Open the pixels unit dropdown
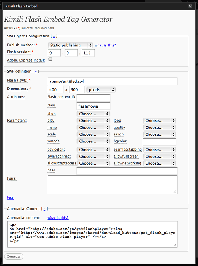 [101, 90]
